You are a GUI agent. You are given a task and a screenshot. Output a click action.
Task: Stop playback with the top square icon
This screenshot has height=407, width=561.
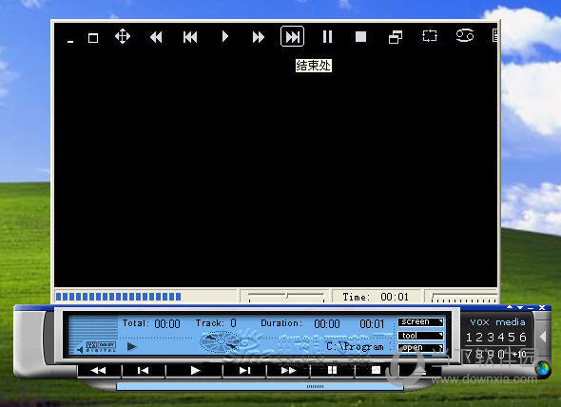click(360, 36)
